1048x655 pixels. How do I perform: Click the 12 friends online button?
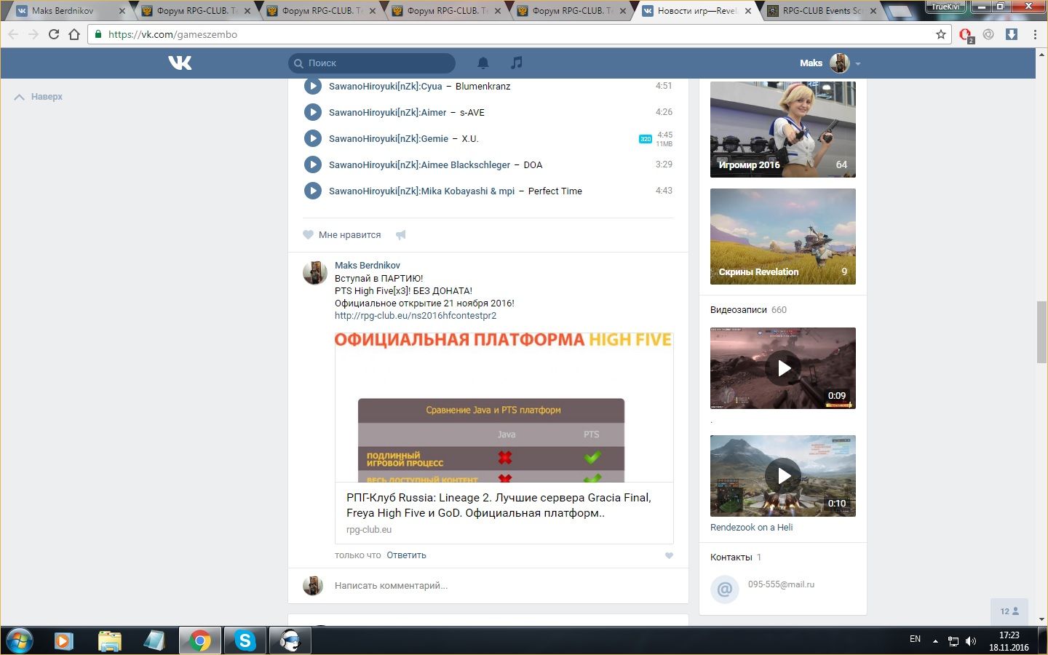click(x=1009, y=612)
